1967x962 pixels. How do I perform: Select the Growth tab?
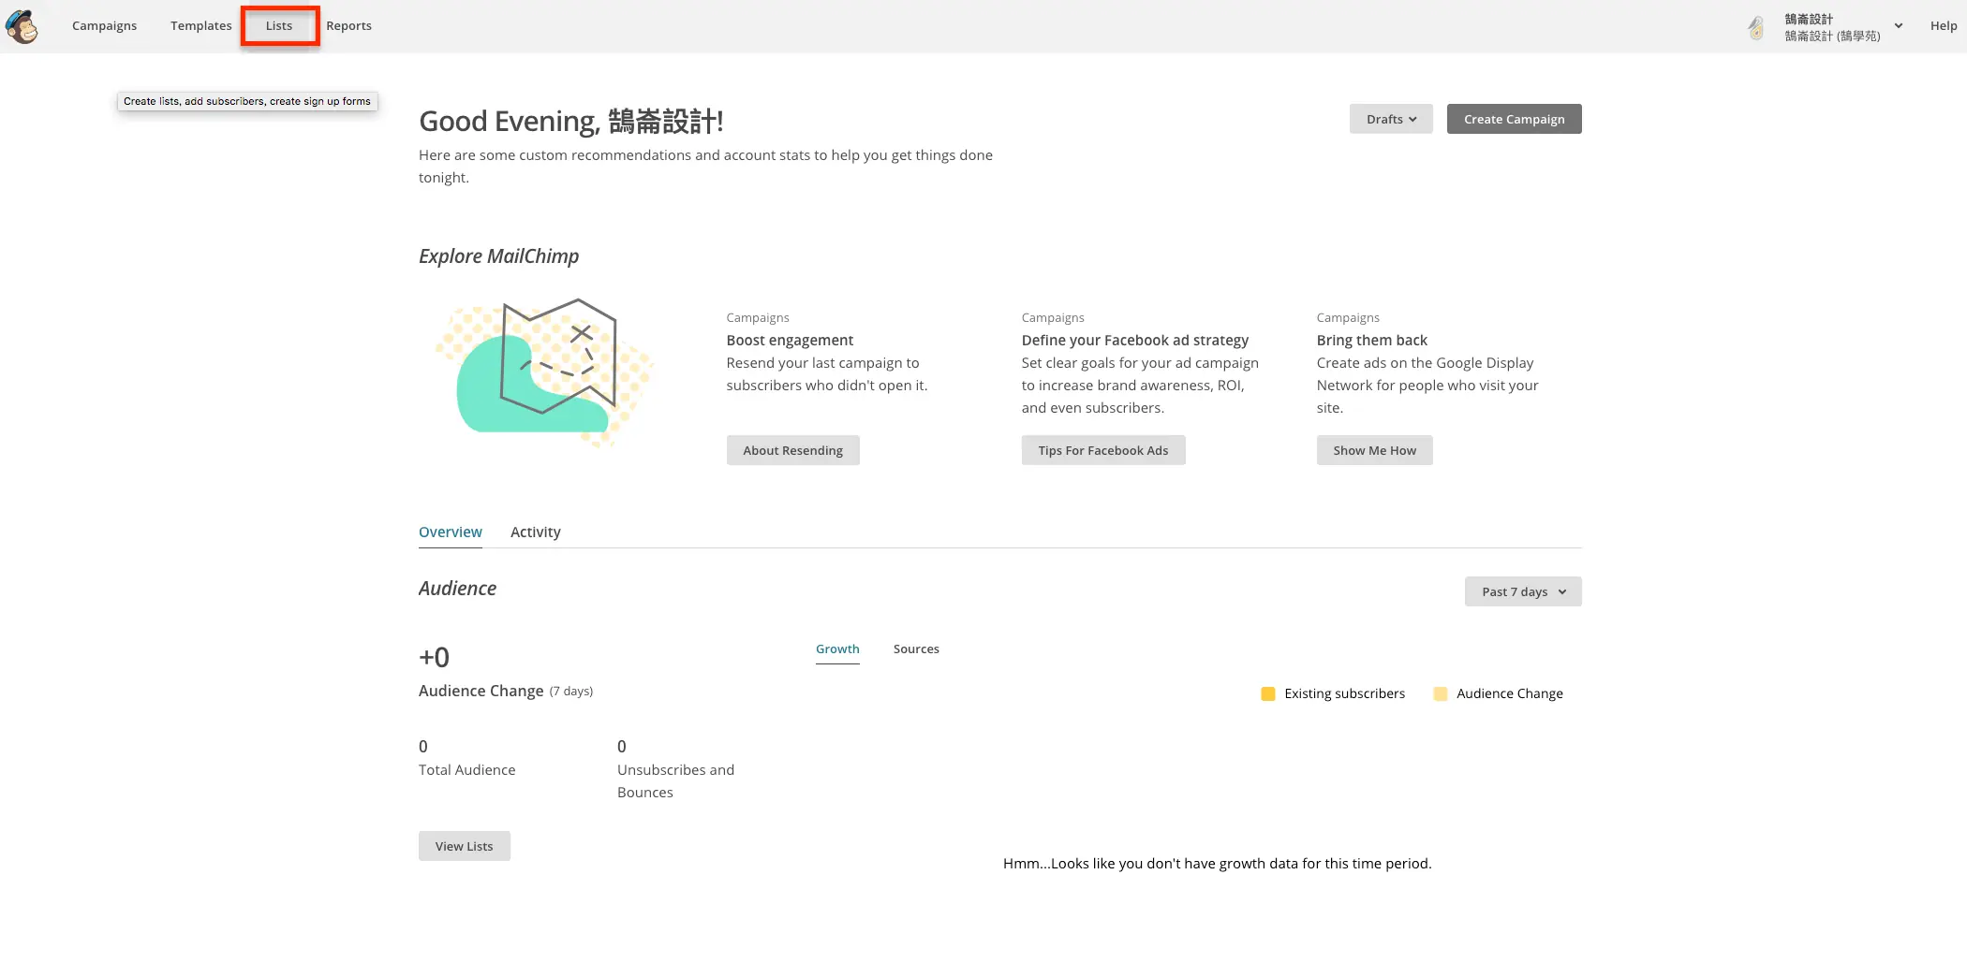pyautogui.click(x=837, y=649)
